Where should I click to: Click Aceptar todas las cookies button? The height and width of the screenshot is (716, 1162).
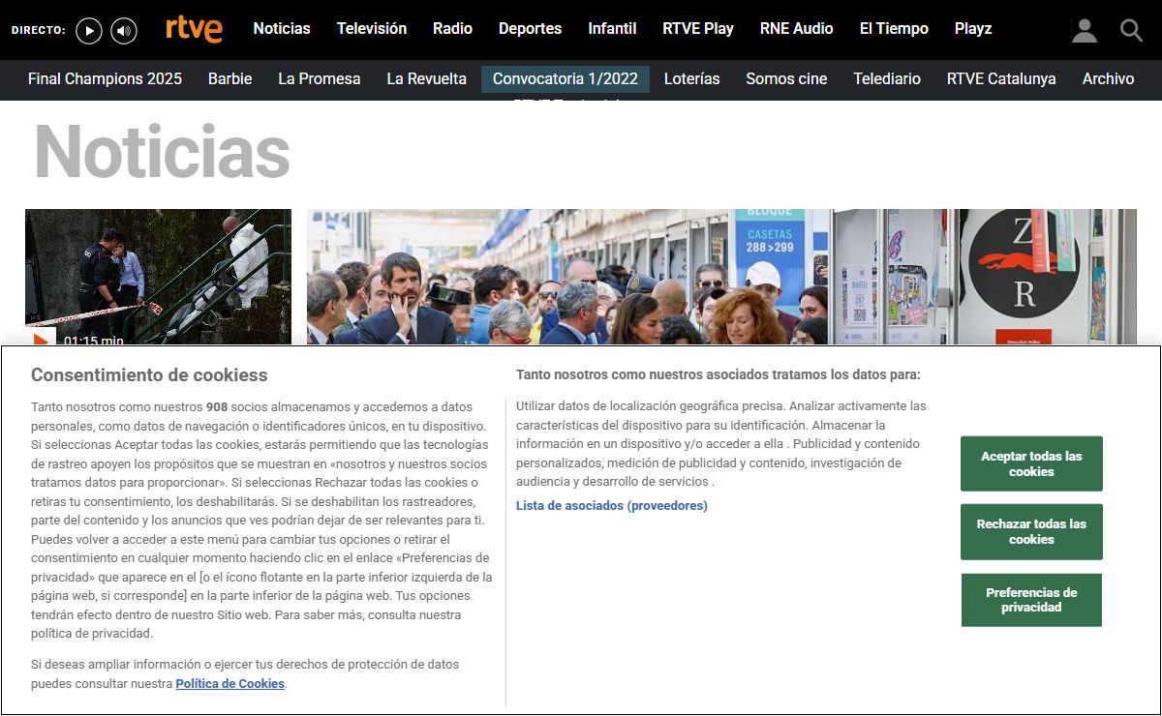[1031, 463]
